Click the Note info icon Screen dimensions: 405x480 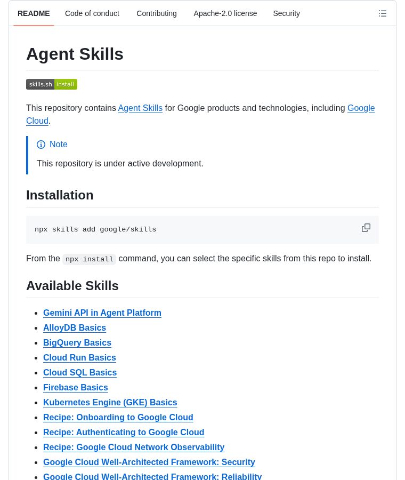(x=41, y=145)
